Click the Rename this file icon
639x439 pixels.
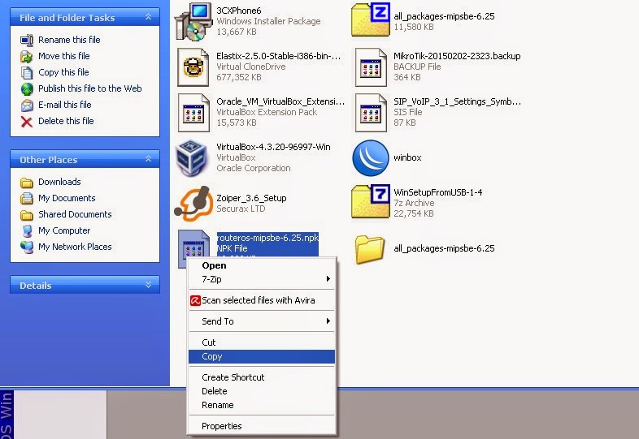(x=27, y=41)
